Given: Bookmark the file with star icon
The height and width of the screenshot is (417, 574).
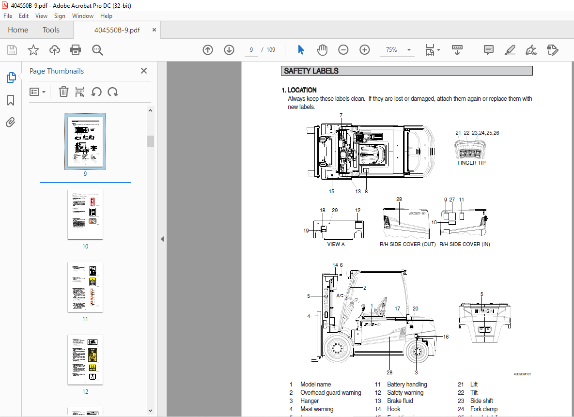Looking at the screenshot, I should (33, 50).
